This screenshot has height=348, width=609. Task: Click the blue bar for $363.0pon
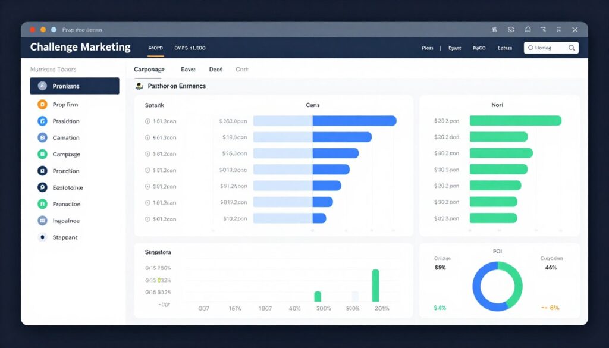point(354,121)
